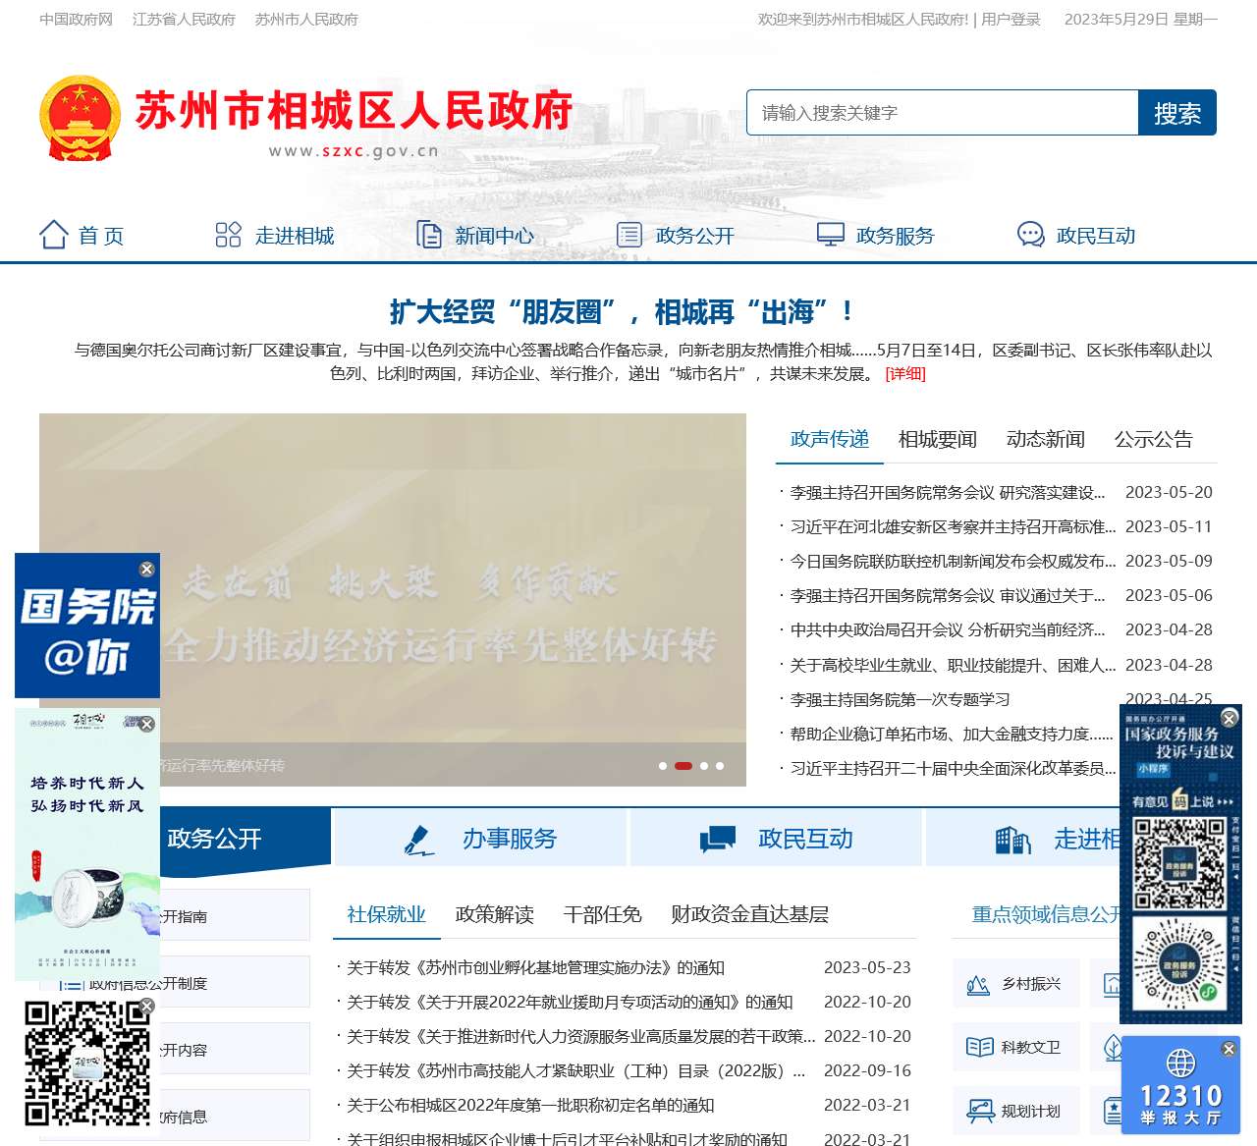Open the 用户登录 link

1011,19
